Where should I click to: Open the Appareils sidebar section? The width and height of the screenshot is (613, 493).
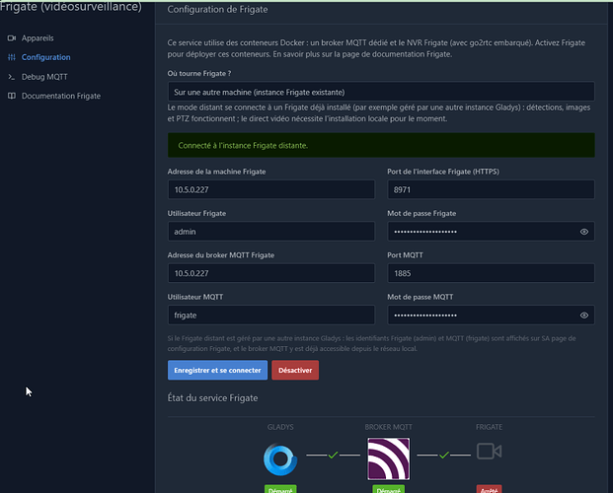point(38,38)
